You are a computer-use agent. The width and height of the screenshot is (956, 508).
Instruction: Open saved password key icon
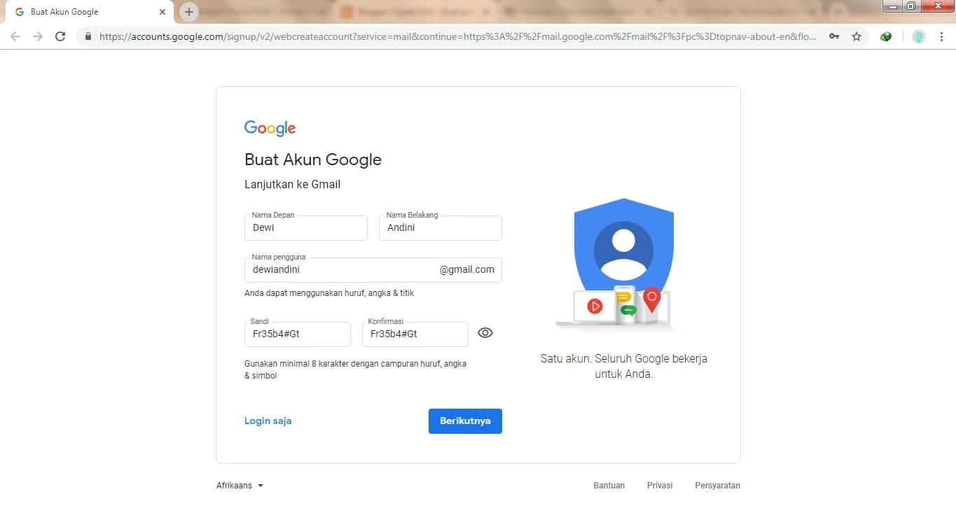point(834,36)
